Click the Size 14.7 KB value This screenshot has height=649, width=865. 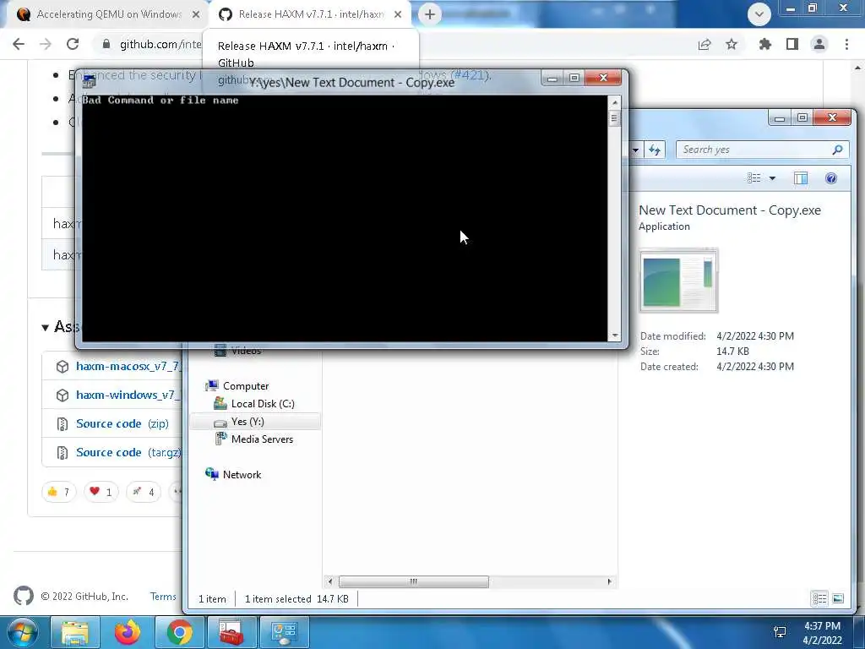point(732,352)
